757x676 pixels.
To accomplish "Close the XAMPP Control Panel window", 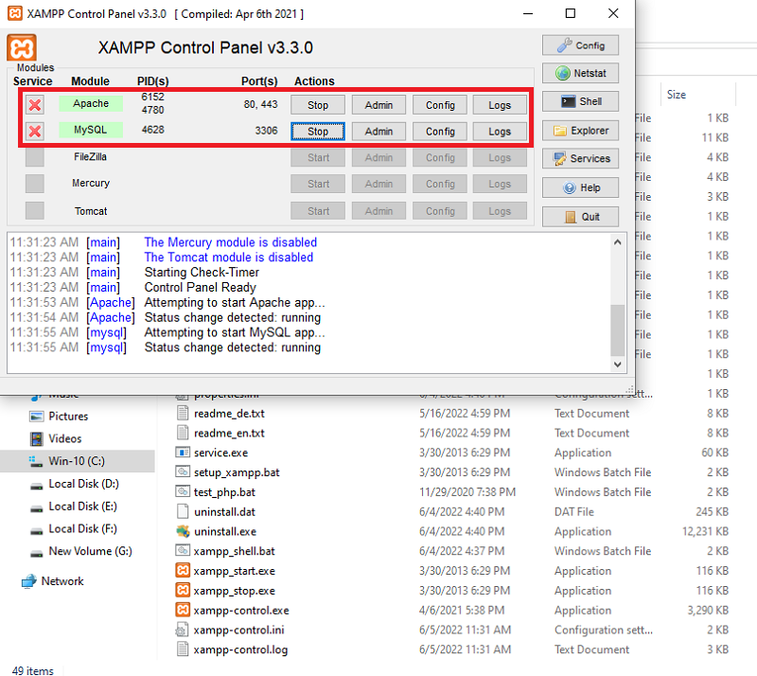I will tap(613, 13).
